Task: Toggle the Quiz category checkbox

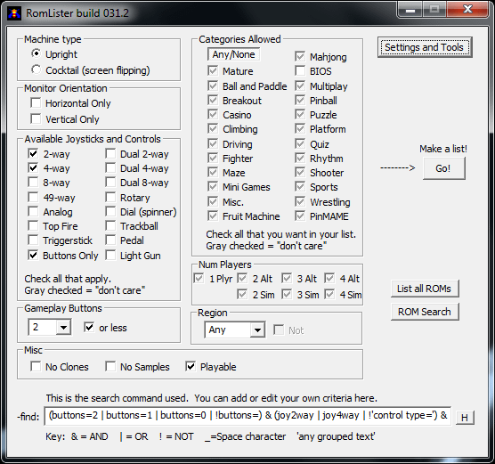Action: coord(300,143)
